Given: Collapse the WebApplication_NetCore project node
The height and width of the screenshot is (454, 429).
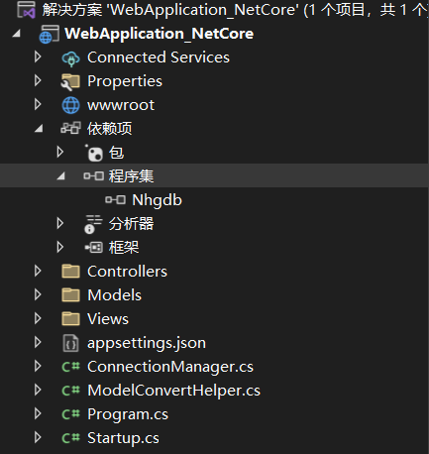Looking at the screenshot, I should pos(16,34).
